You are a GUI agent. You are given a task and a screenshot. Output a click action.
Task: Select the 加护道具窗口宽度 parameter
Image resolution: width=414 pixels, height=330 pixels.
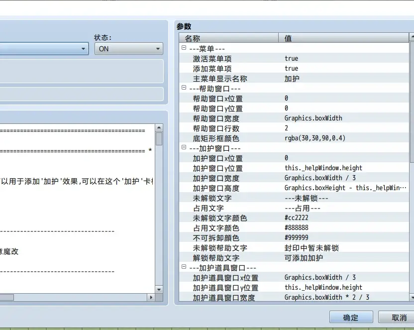tap(294, 298)
